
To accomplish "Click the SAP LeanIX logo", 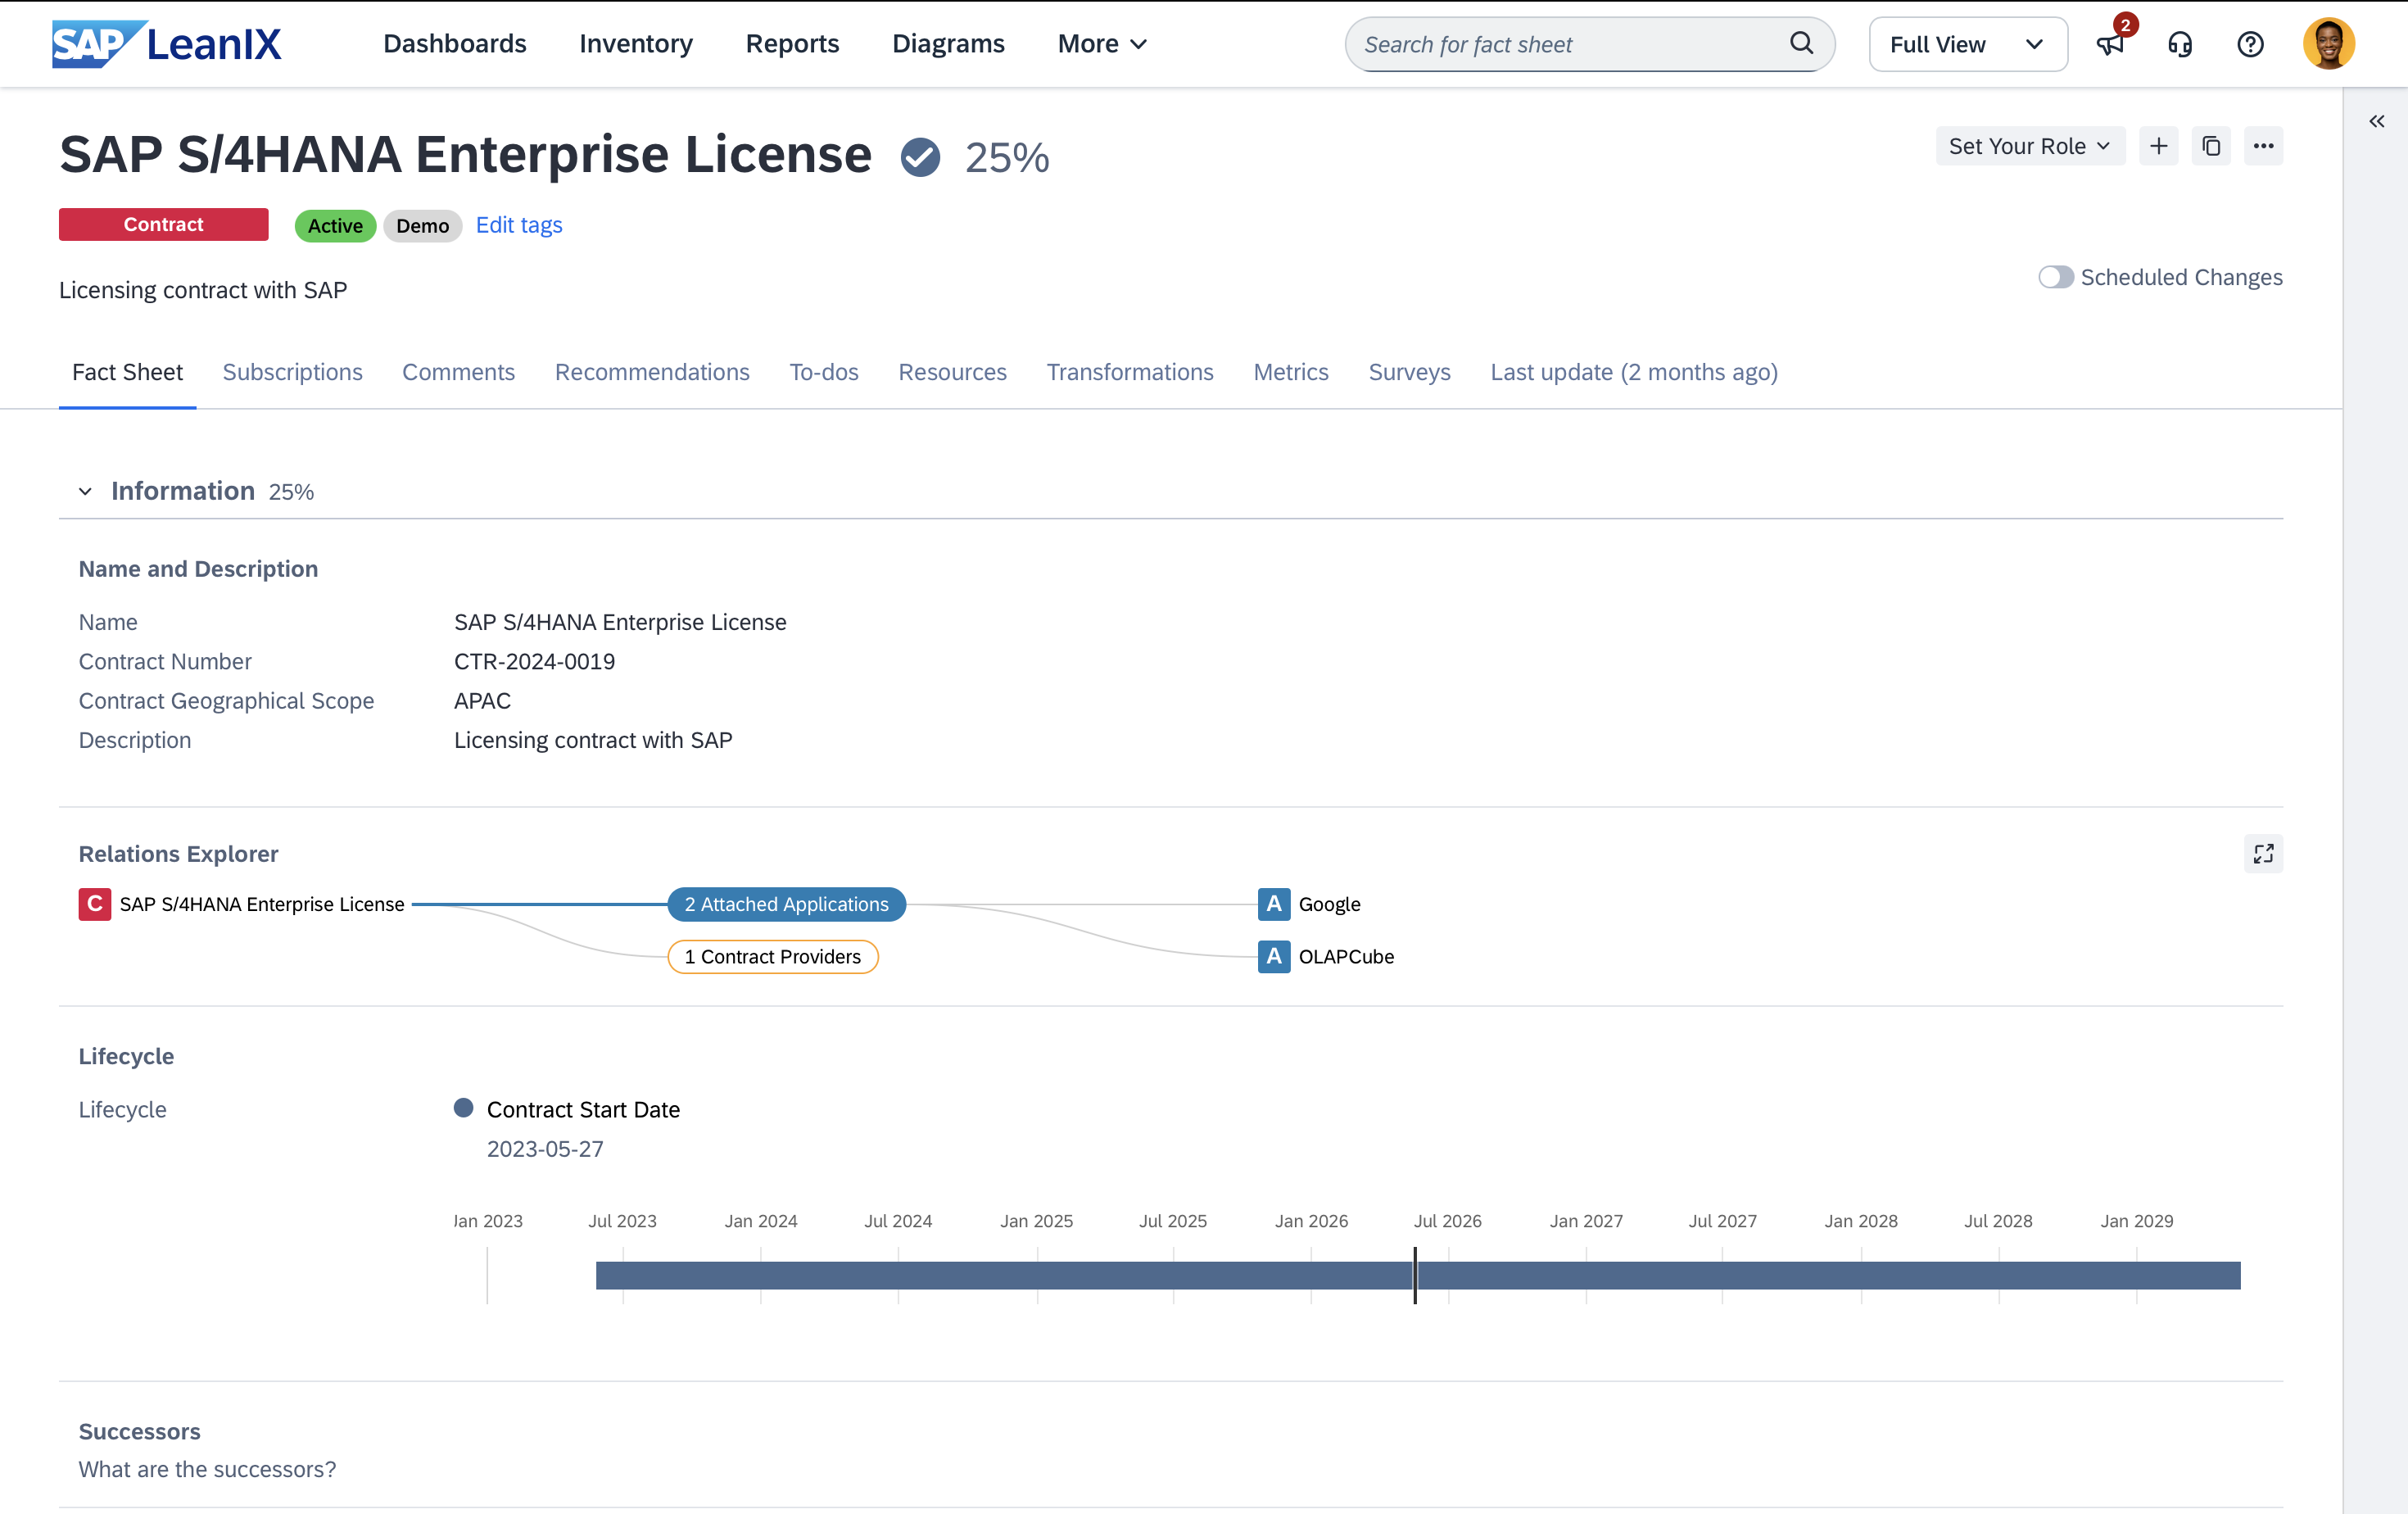I will tap(167, 44).
